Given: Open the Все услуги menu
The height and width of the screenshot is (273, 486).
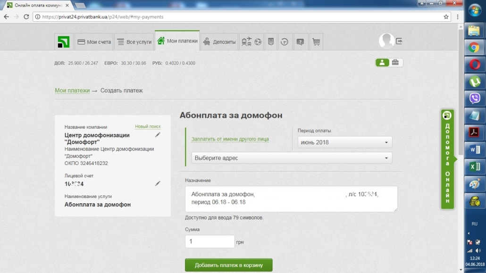Looking at the screenshot, I should pyautogui.click(x=134, y=42).
